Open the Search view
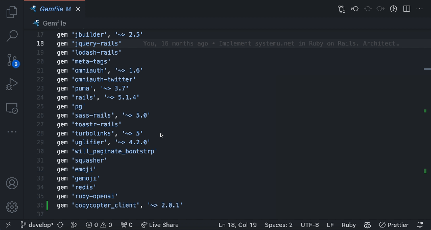Image resolution: width=431 pixels, height=230 pixels. [x=12, y=36]
